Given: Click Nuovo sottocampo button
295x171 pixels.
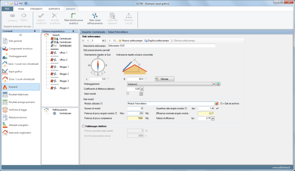Looking at the screenshot, I should (131, 40).
